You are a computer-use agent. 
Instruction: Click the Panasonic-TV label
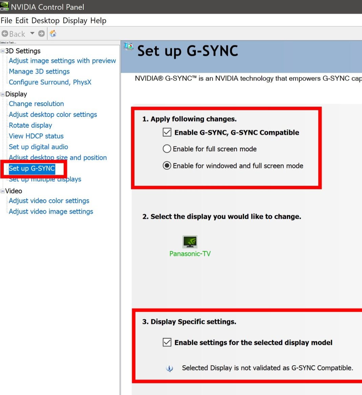[x=190, y=254]
